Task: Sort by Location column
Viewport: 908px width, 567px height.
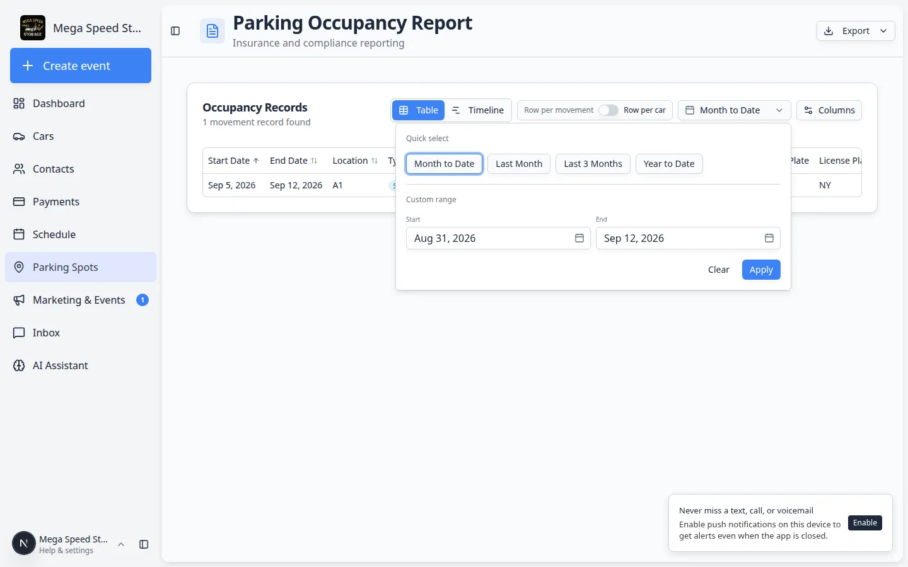Action: click(355, 161)
